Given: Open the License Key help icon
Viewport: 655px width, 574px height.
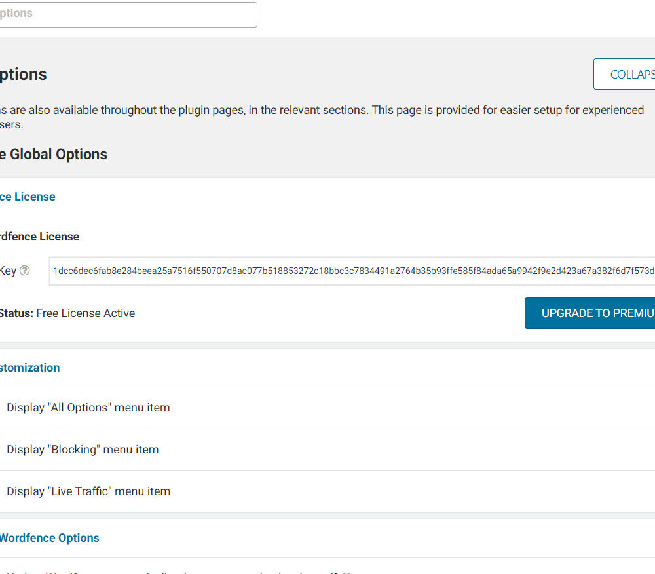Looking at the screenshot, I should pos(25,271).
